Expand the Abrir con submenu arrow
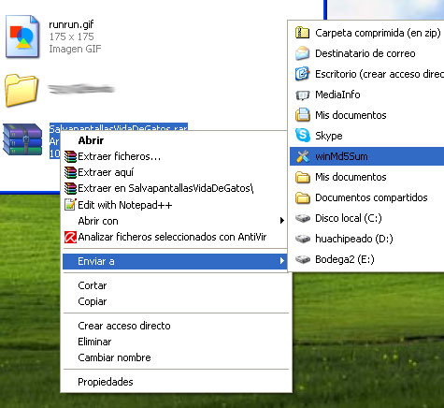The image size is (444, 408). point(281,221)
